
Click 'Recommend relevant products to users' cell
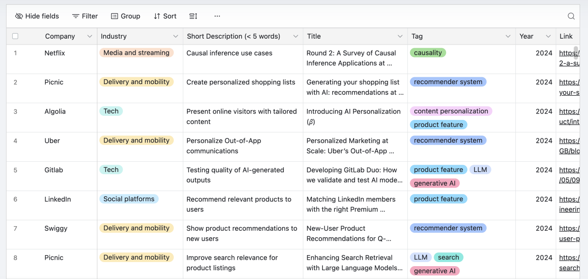[239, 204]
